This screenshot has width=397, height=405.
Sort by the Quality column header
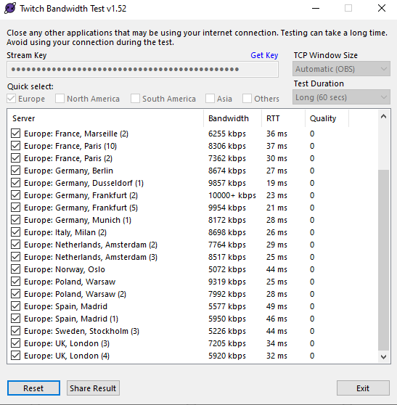(327, 118)
